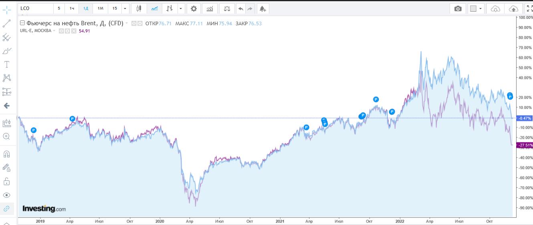Image resolution: width=533 pixels, height=225 pixels.
Task: Open dropdown next to Brent (CFD) title
Action: pyautogui.click(x=127, y=23)
